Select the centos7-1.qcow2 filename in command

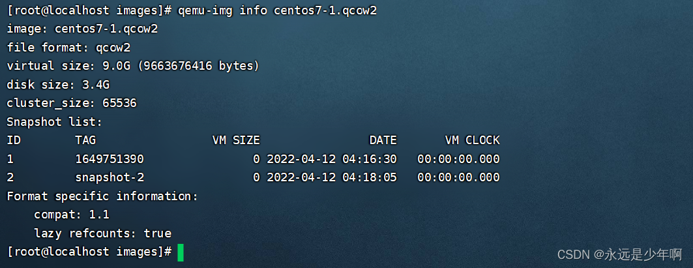coord(325,10)
